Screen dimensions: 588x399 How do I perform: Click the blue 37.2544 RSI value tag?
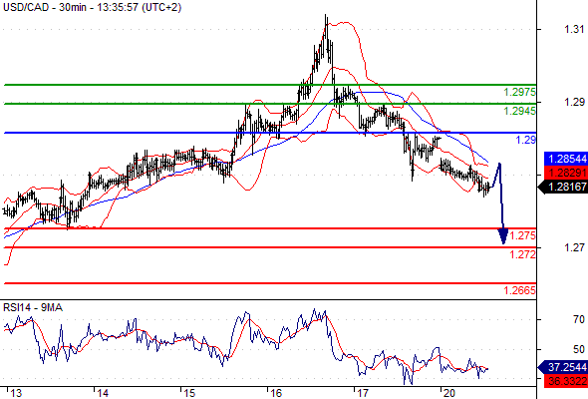pos(563,367)
